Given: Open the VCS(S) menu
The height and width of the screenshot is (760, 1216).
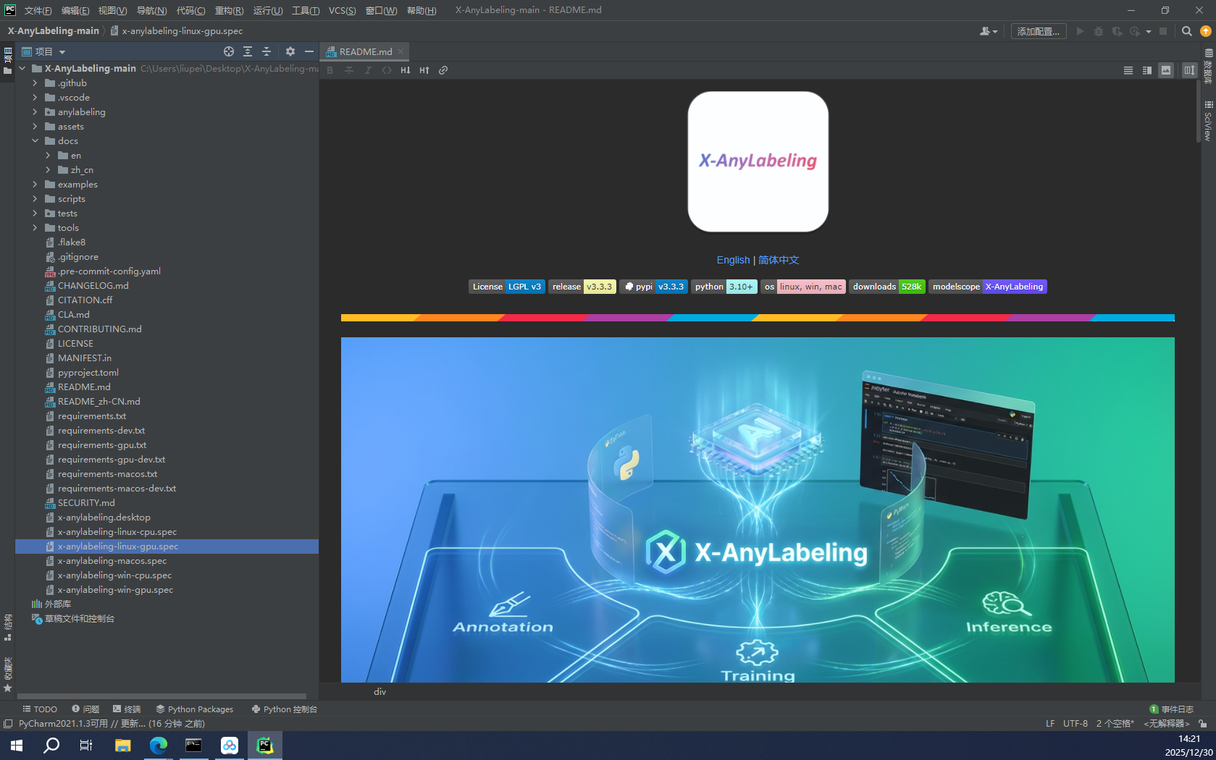Looking at the screenshot, I should 342,10.
